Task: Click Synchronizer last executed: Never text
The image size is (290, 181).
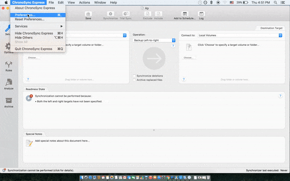Action: [267, 170]
